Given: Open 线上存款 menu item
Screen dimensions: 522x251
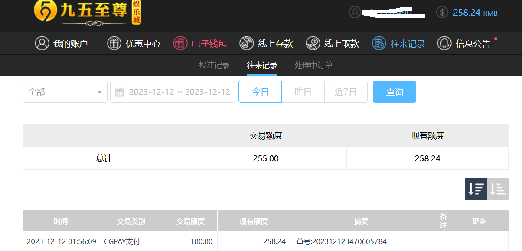Looking at the screenshot, I should pos(266,43).
